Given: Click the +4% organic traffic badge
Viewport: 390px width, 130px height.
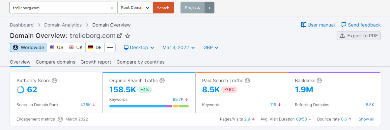Looking at the screenshot, I should coord(145,90).
